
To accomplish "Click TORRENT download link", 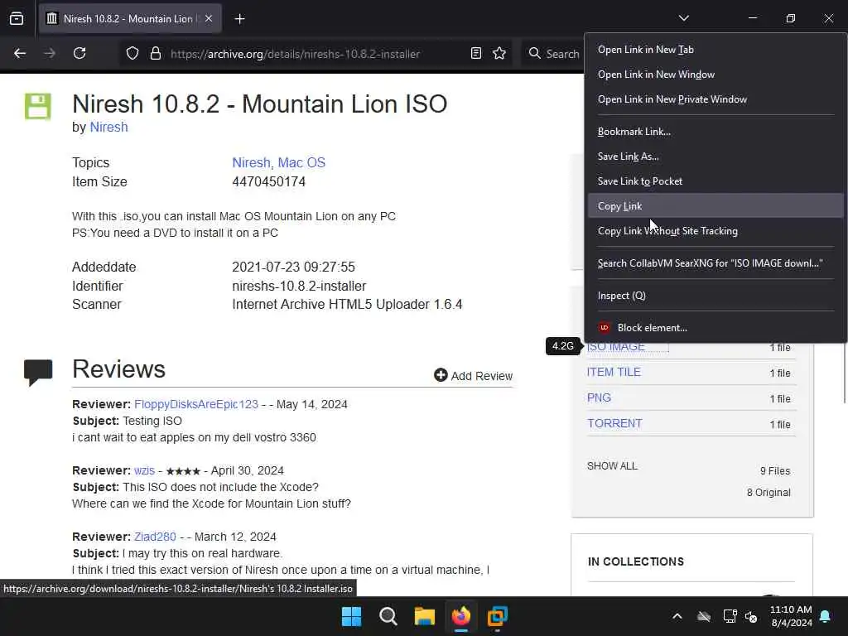I will click(x=615, y=423).
